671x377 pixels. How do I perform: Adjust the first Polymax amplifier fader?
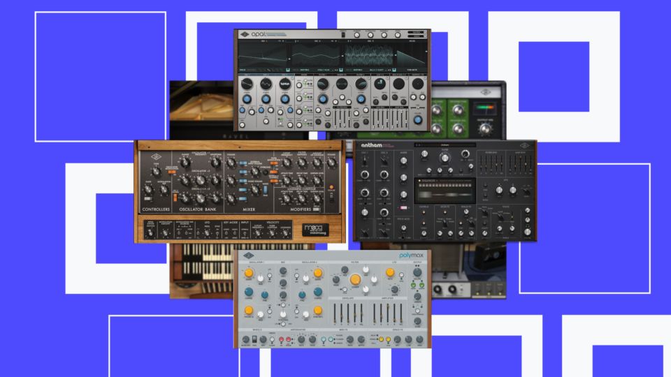tap(375, 314)
